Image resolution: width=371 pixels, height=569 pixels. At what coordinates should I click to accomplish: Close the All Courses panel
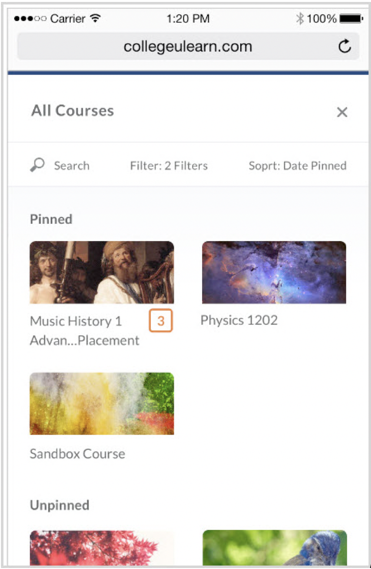tap(342, 112)
